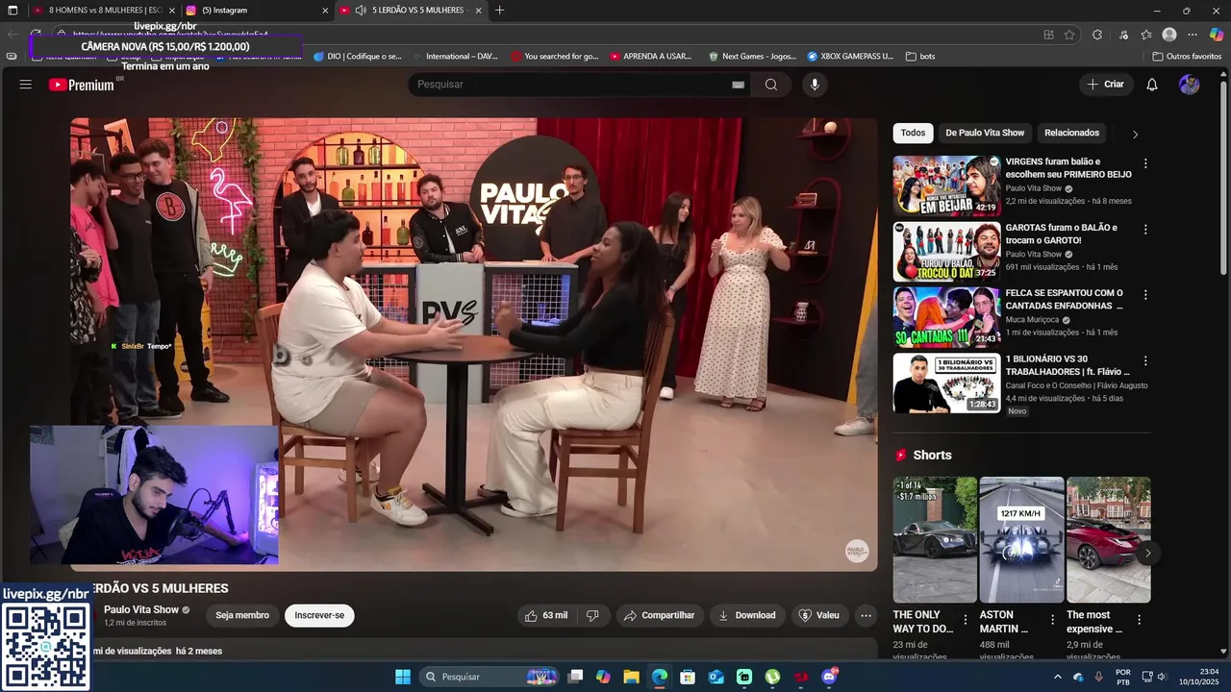Click Inscrever-se subscribe button
This screenshot has height=692, width=1231.
[x=319, y=615]
